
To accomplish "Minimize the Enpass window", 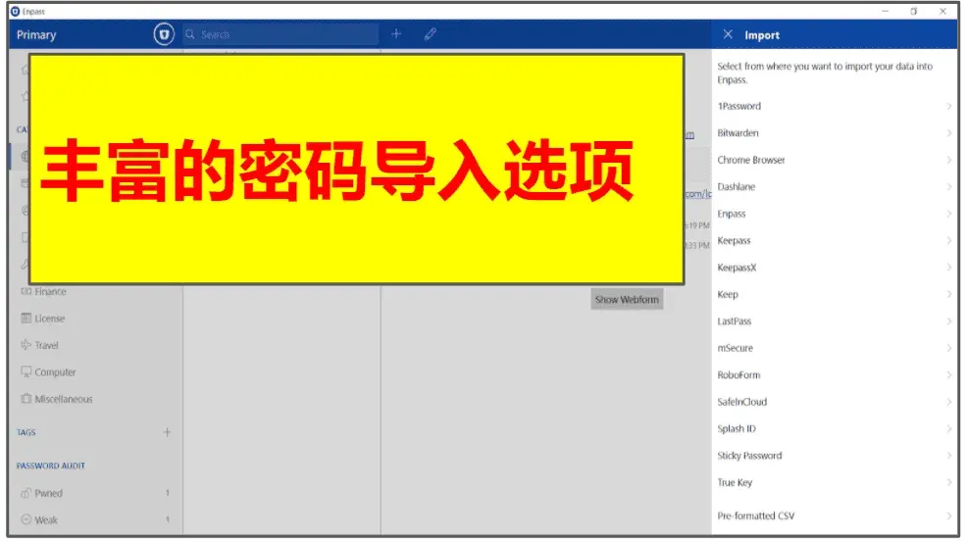I will [886, 11].
